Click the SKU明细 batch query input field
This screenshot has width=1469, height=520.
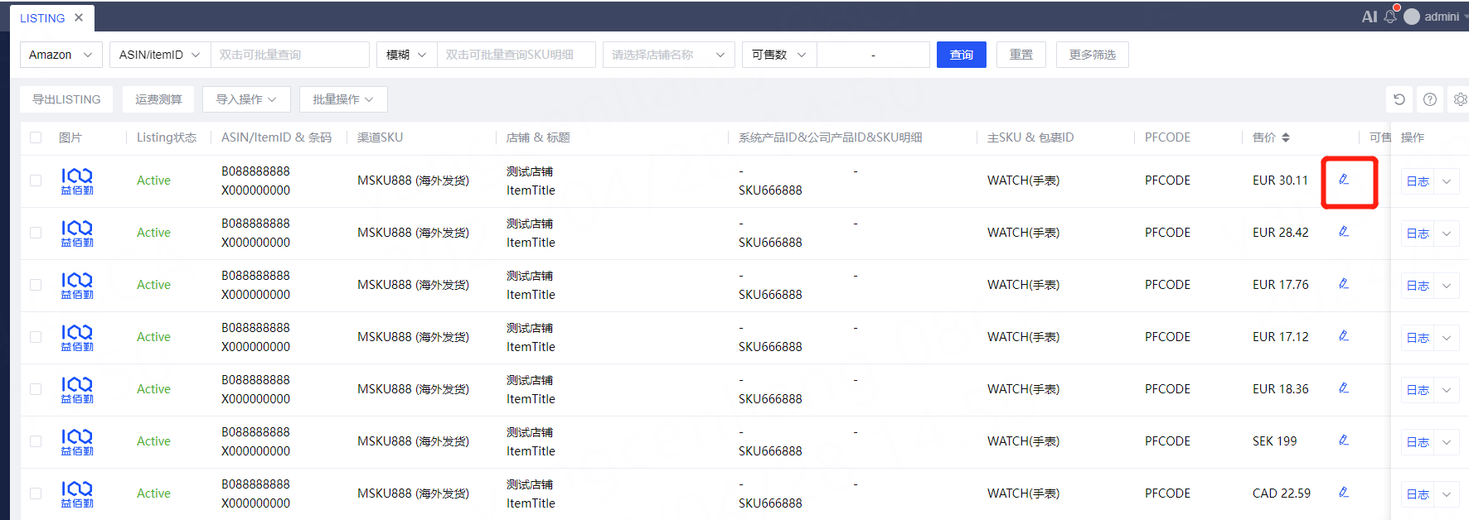coord(515,55)
